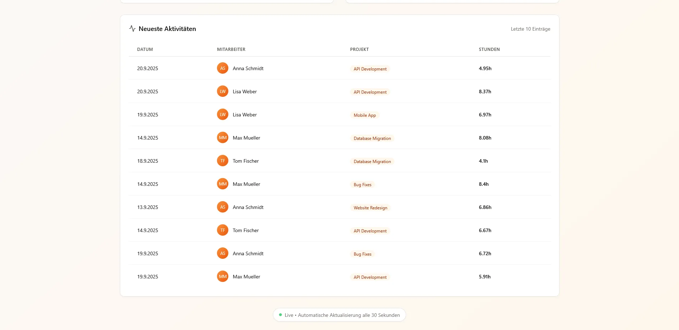
Task: Click the TF avatar in the 6.67h row
Action: click(223, 230)
